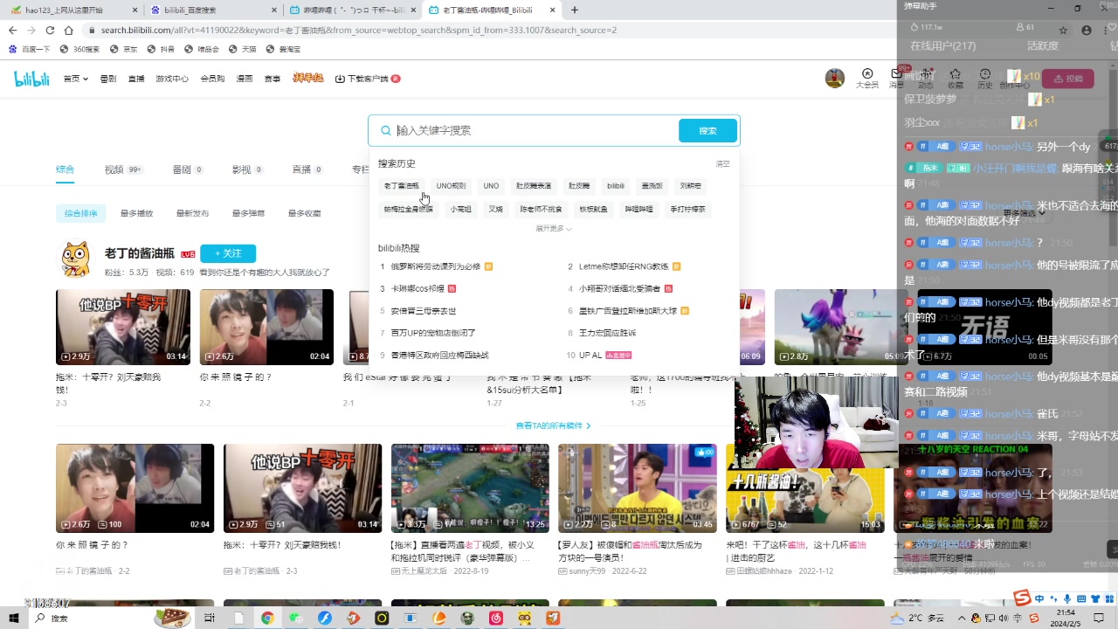This screenshot has width=1118, height=629.
Task: Expand 展开更多 in search history
Action: [x=554, y=229]
